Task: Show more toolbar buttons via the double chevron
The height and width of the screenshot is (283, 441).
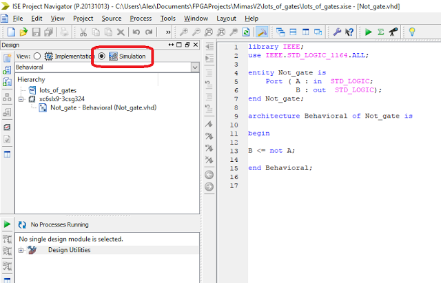Action: (x=168, y=32)
